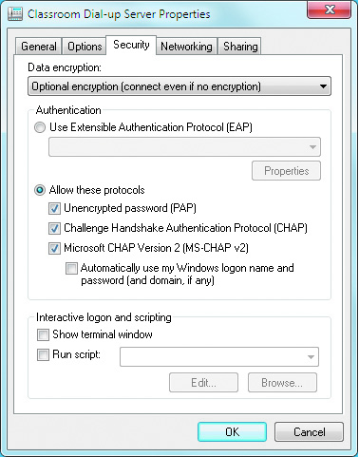Select Use Extensible Authentication Protocol (EAP) radio
This screenshot has width=359, height=457.
pyautogui.click(x=40, y=127)
